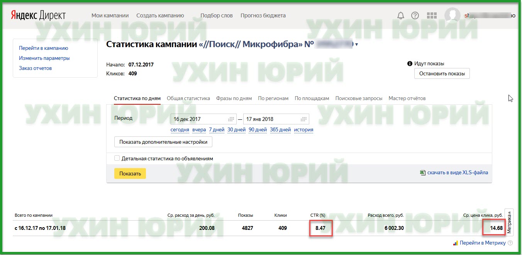Click Остановить показы button
Screen dimensions: 522x255
(x=442, y=73)
